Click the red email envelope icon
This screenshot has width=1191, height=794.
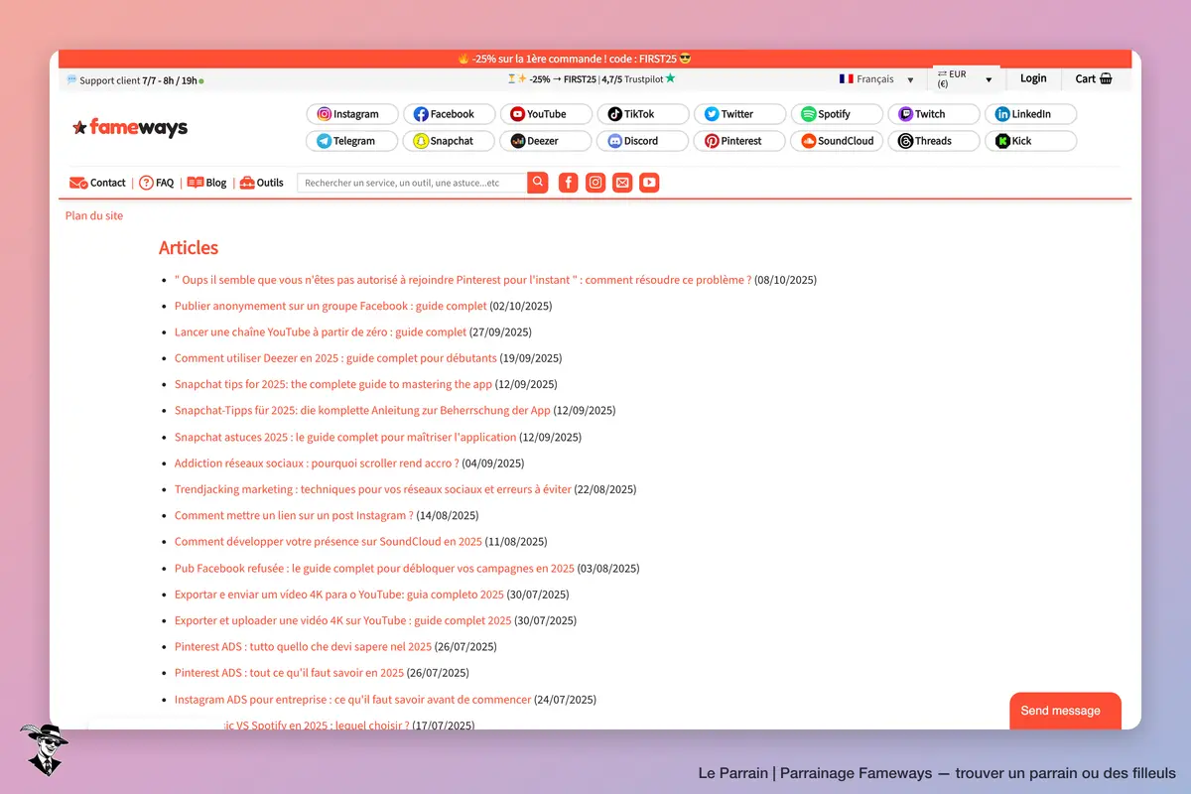point(622,183)
